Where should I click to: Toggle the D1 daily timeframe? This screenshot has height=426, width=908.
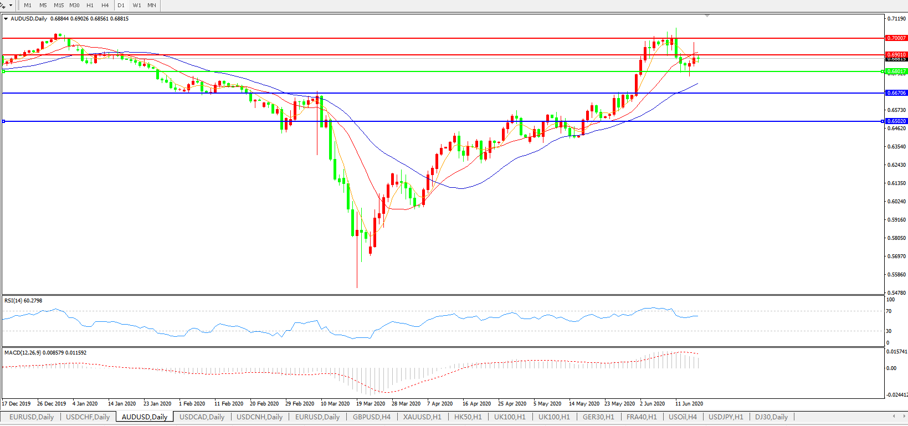click(121, 6)
